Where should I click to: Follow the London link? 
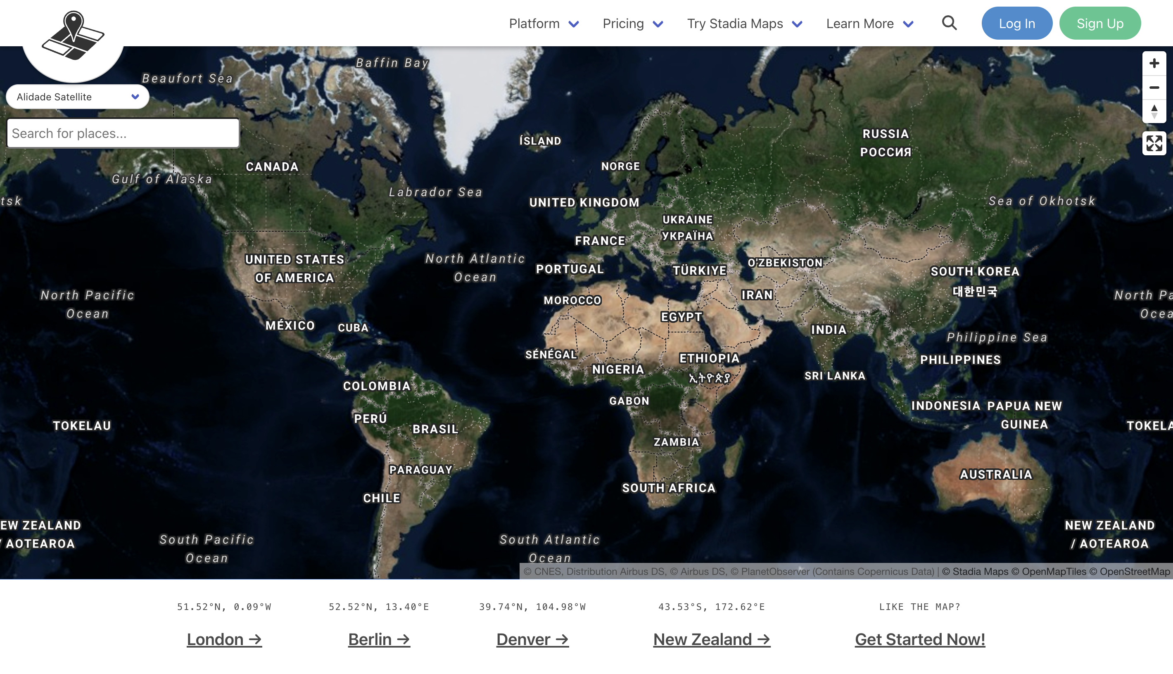pos(224,639)
